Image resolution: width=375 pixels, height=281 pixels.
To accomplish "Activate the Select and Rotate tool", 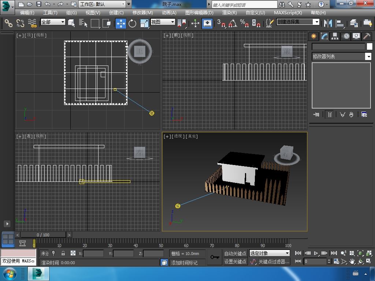I will (132, 23).
